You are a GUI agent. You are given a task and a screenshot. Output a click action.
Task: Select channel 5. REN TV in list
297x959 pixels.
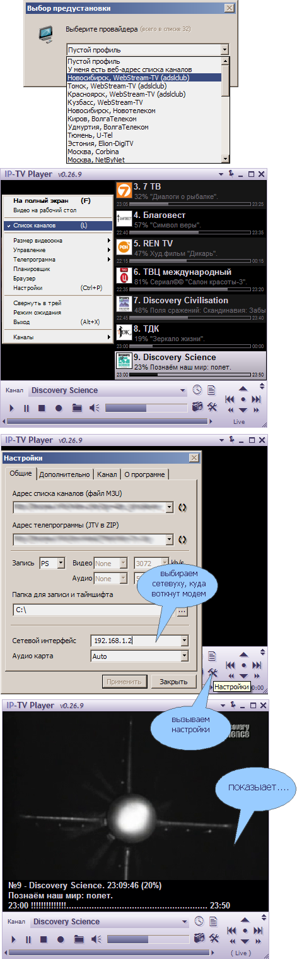click(x=191, y=252)
